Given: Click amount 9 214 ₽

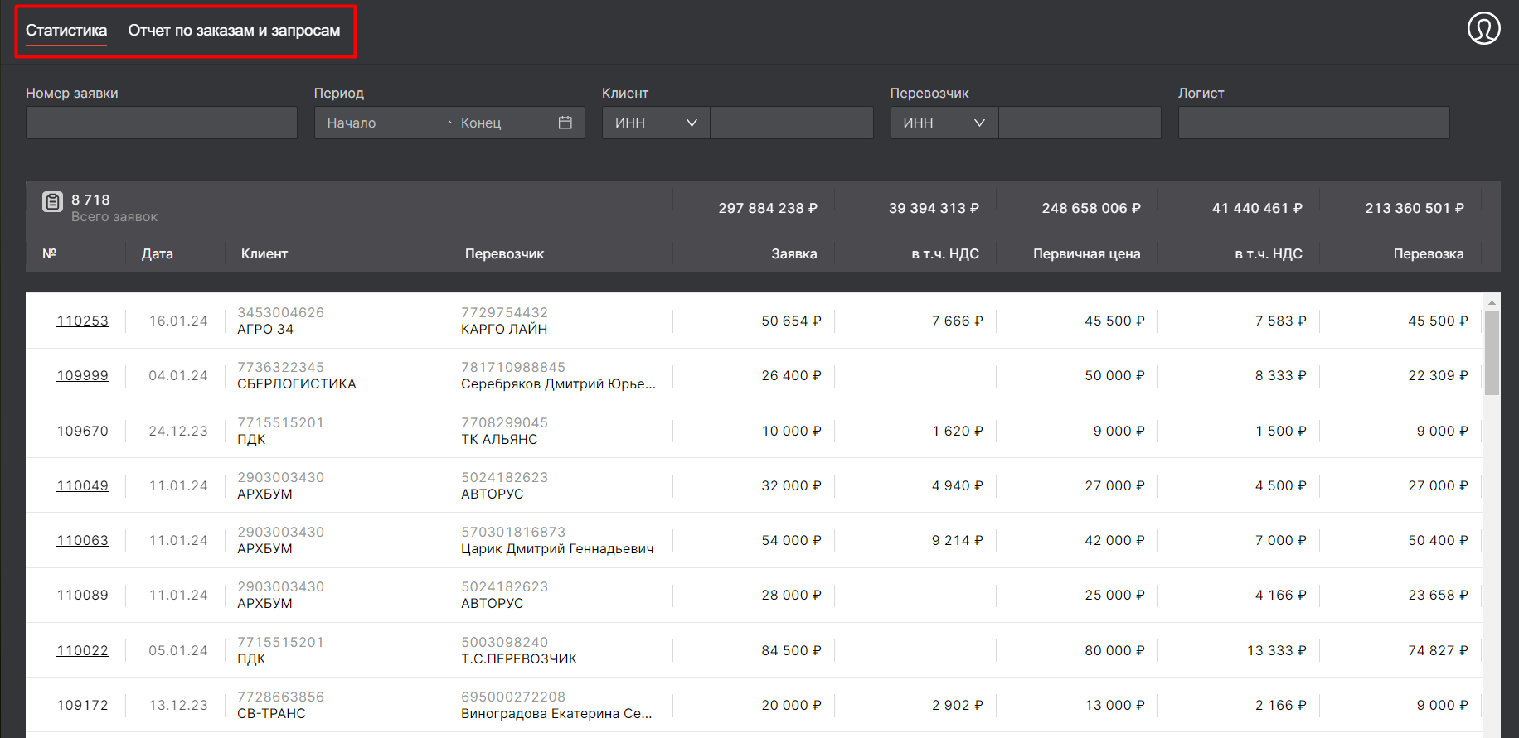Looking at the screenshot, I should (957, 540).
